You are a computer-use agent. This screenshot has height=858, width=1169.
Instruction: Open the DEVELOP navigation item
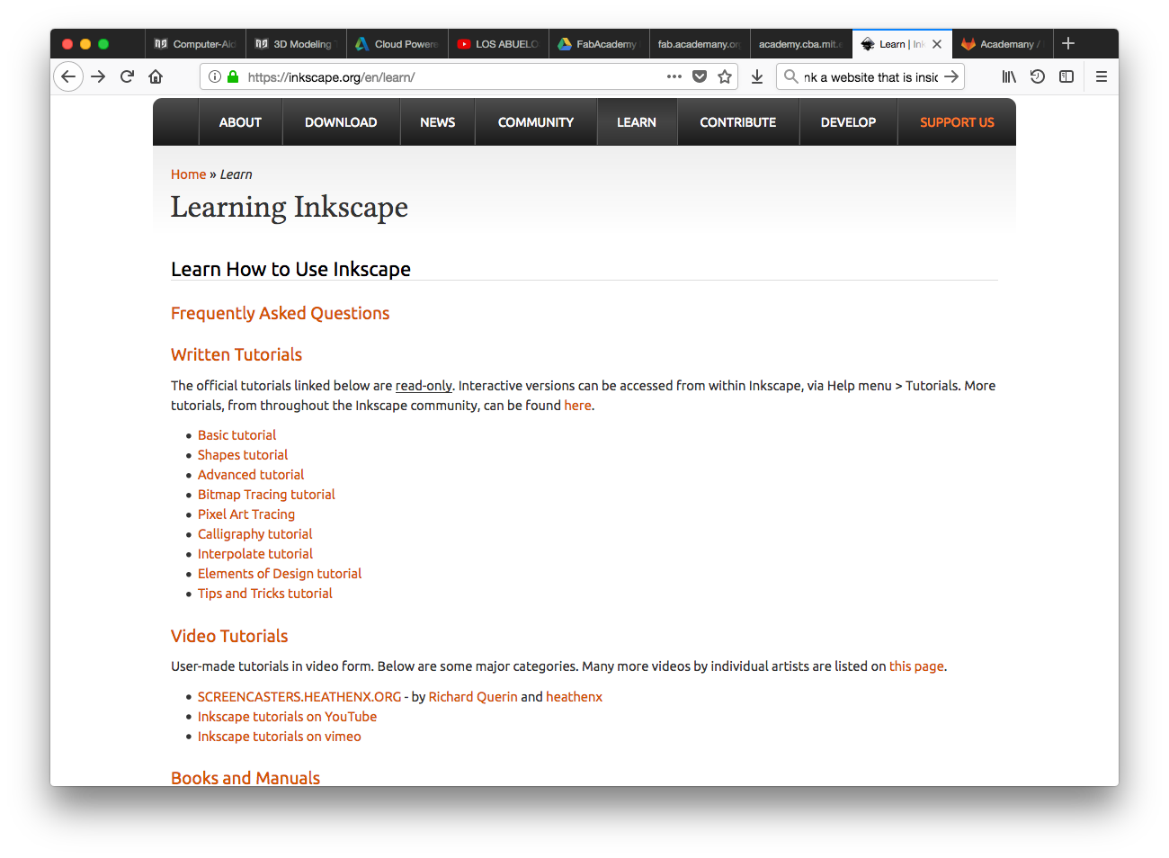848,122
